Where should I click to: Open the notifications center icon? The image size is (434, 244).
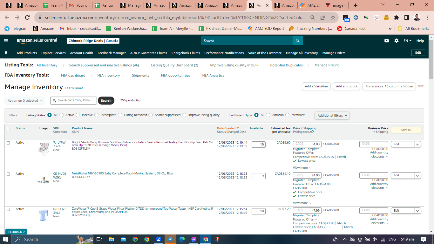pyautogui.click(x=423, y=239)
